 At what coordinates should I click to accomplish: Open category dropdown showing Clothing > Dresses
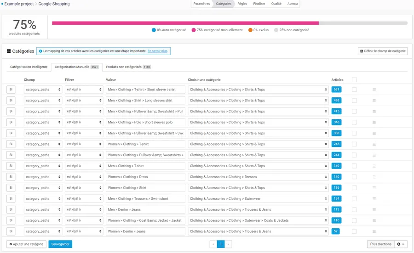pos(258,177)
